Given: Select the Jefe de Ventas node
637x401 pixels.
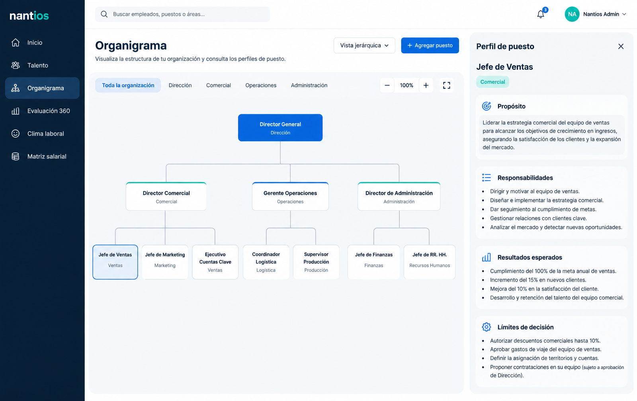Looking at the screenshot, I should click(x=115, y=262).
